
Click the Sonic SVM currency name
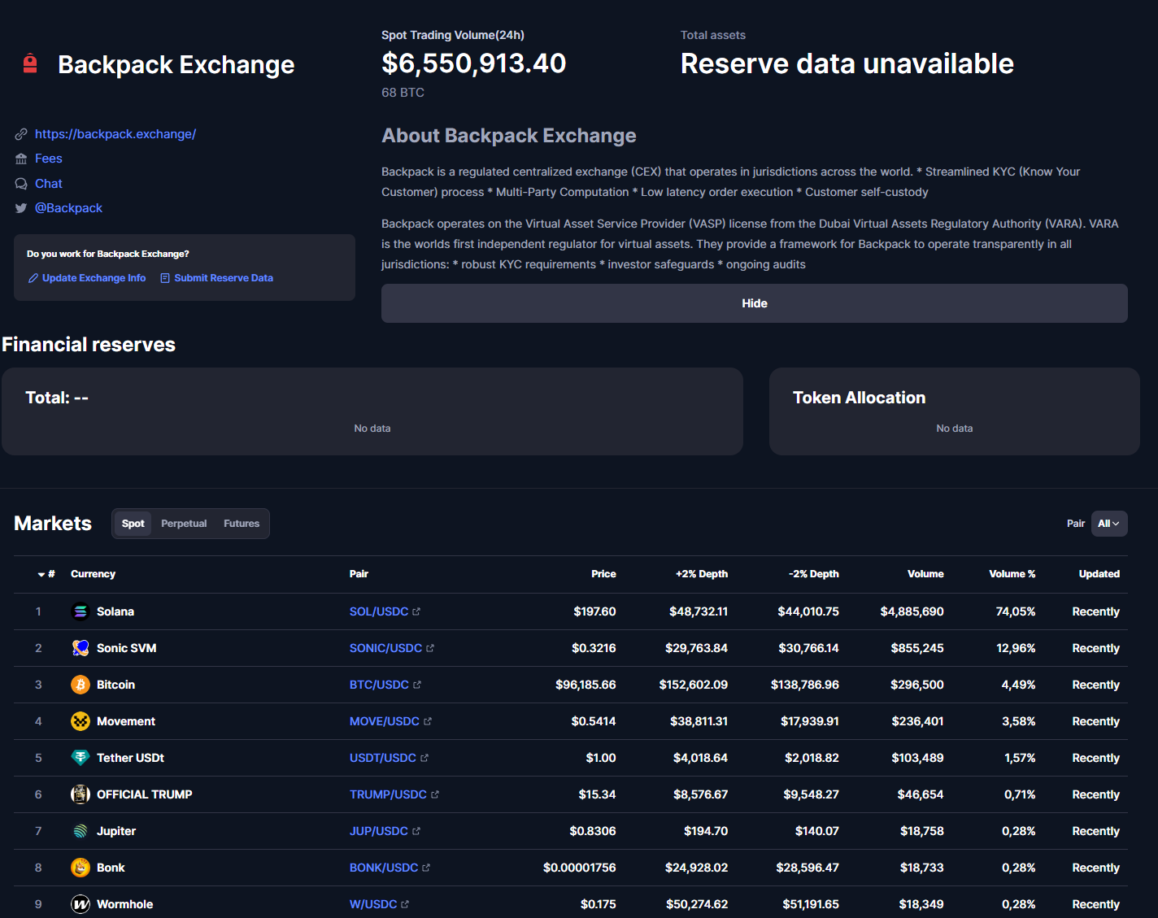[126, 648]
